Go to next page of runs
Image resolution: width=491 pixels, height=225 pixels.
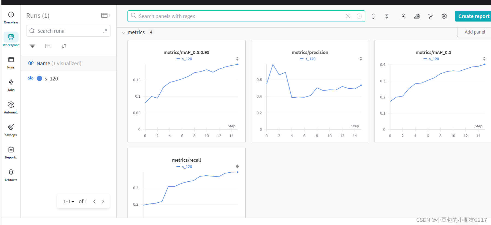tap(103, 201)
